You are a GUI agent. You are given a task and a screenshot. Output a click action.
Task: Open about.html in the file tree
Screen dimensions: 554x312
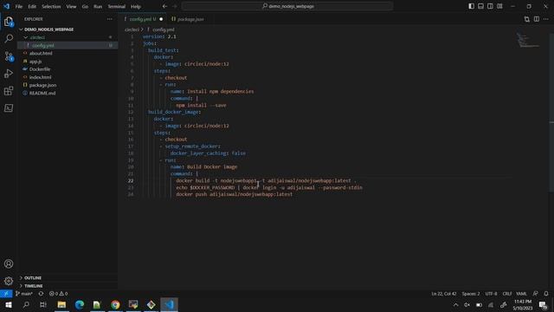[68, 53]
